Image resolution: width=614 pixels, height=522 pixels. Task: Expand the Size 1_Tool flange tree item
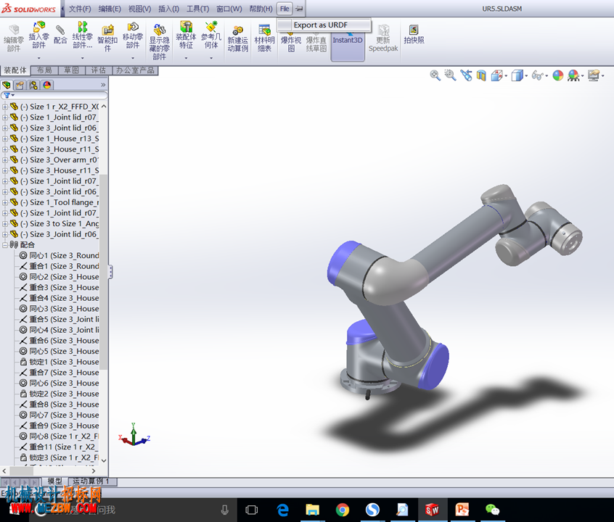click(5, 202)
